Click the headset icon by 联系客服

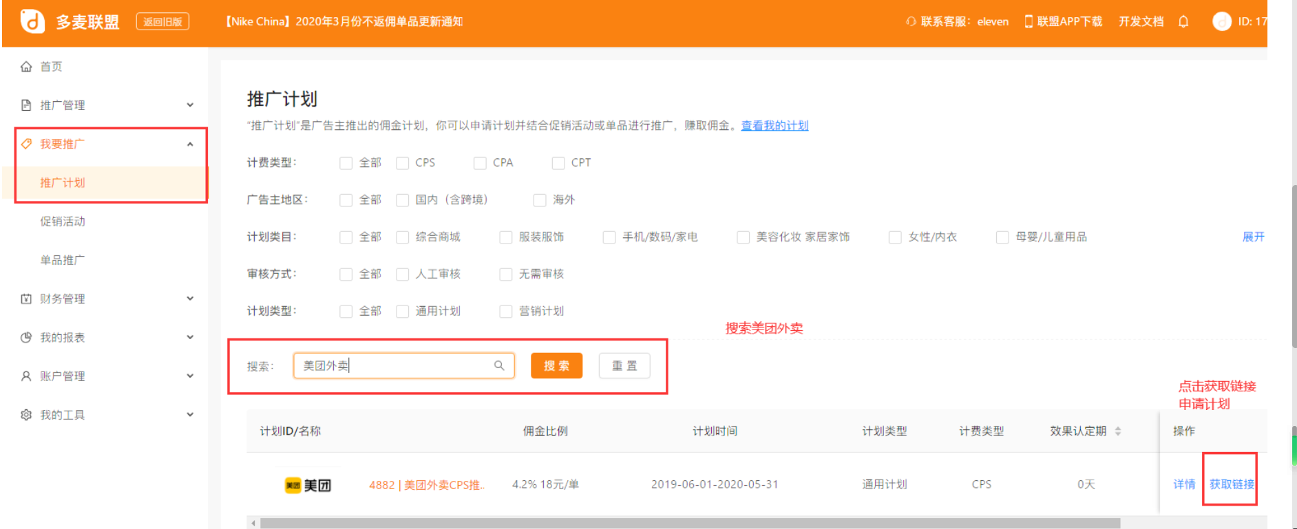[x=911, y=21]
